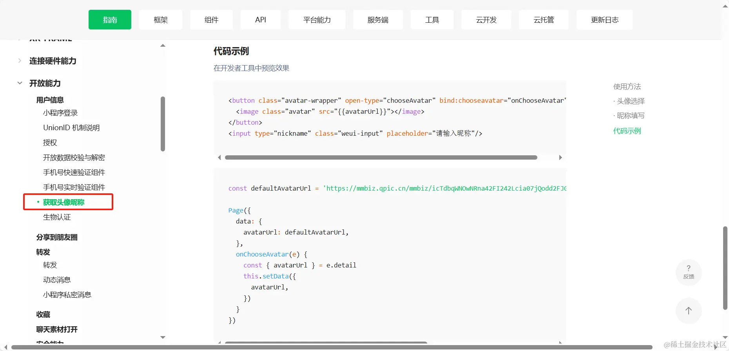Open 分享到朋友圈 in the sidebar
The width and height of the screenshot is (729, 351).
(57, 237)
